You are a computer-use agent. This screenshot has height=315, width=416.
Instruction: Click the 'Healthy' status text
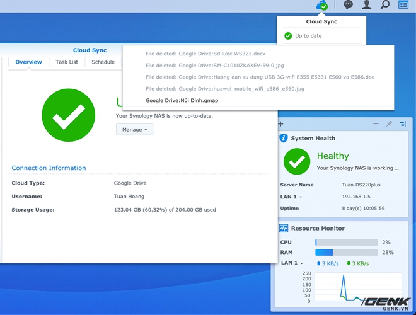[x=333, y=156]
